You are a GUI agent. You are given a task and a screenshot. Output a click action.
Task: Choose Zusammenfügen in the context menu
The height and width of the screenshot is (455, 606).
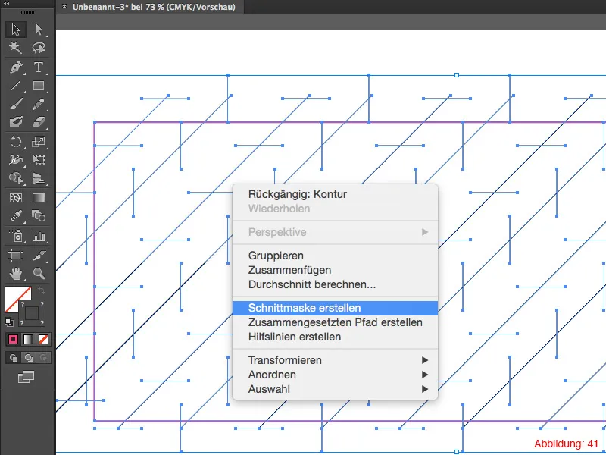(335, 270)
